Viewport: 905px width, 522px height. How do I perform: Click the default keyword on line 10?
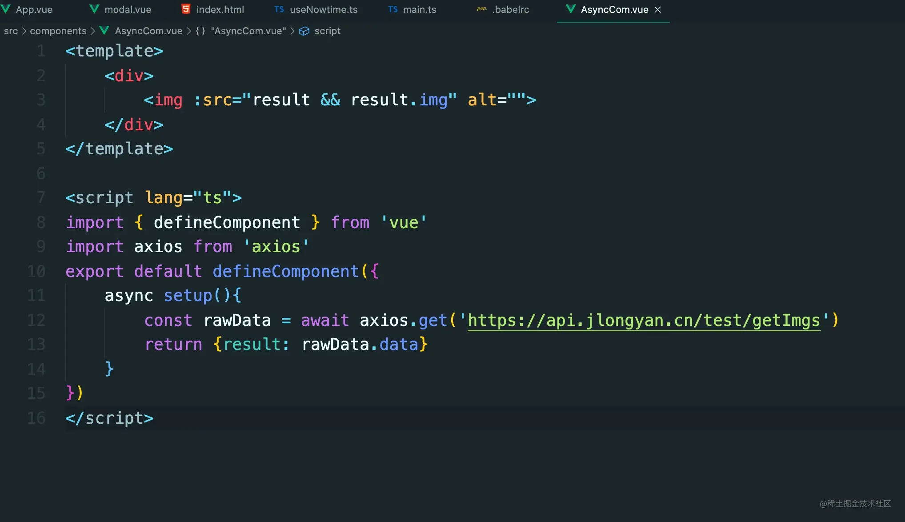[x=168, y=271]
